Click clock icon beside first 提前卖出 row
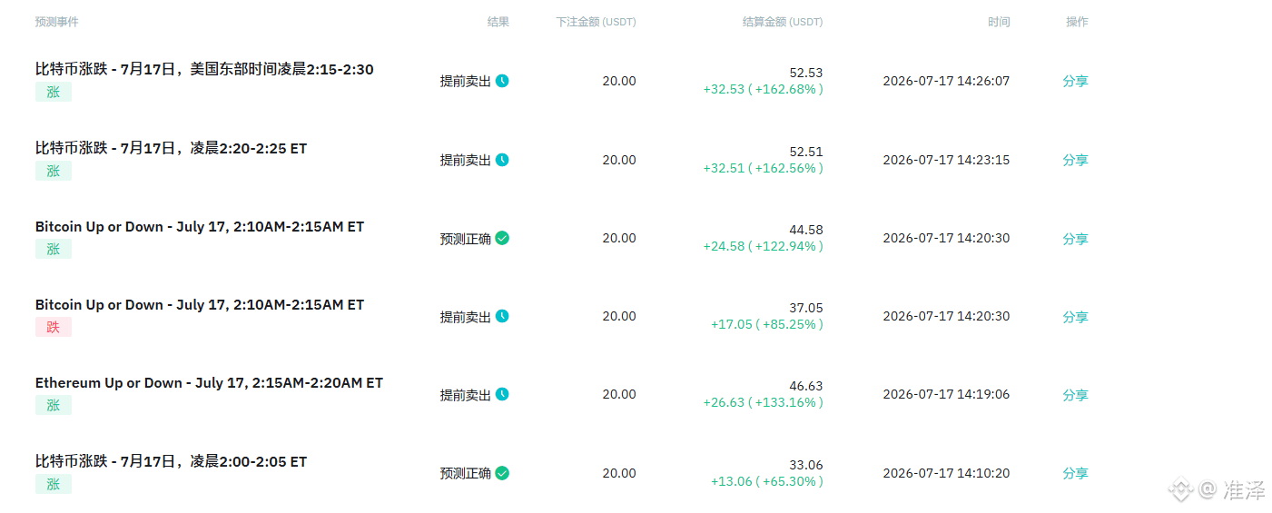 pyautogui.click(x=502, y=81)
